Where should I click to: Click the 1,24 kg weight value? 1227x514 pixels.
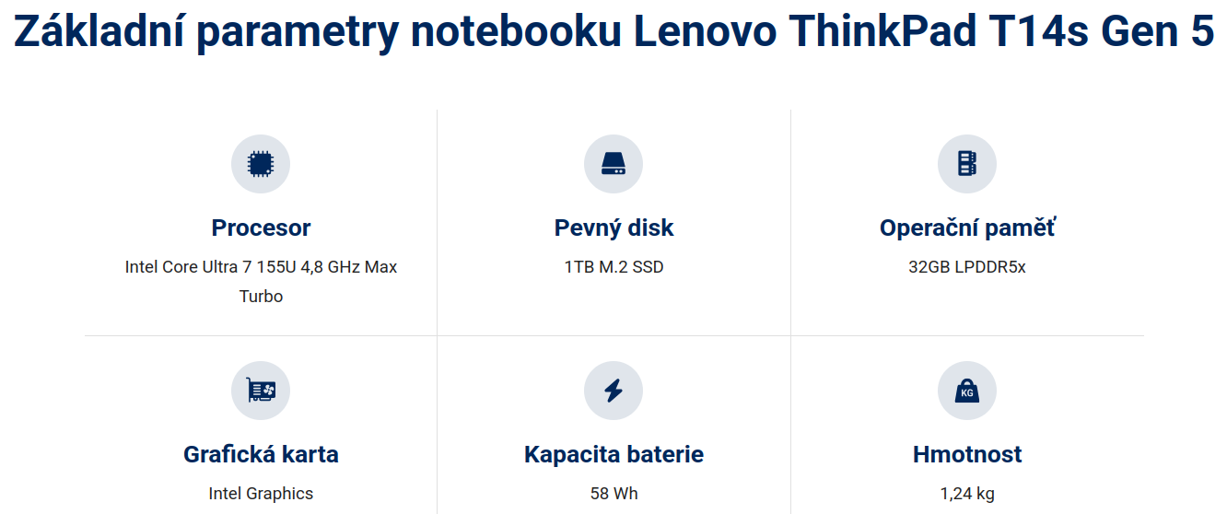pos(967,494)
